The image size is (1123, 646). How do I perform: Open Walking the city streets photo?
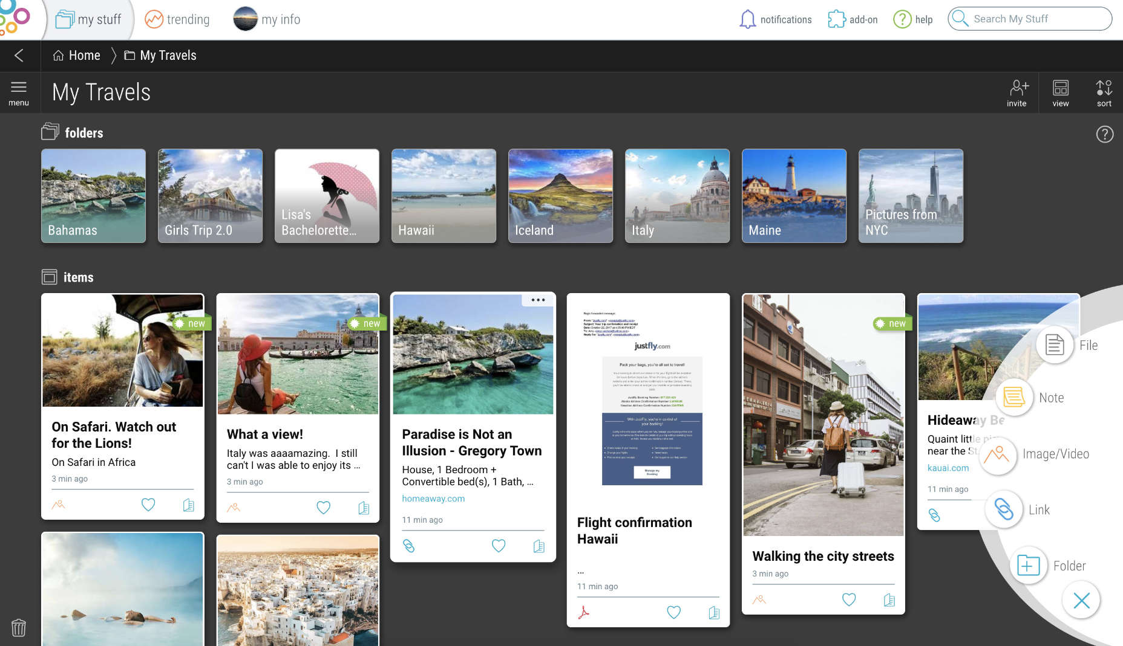[x=823, y=415]
